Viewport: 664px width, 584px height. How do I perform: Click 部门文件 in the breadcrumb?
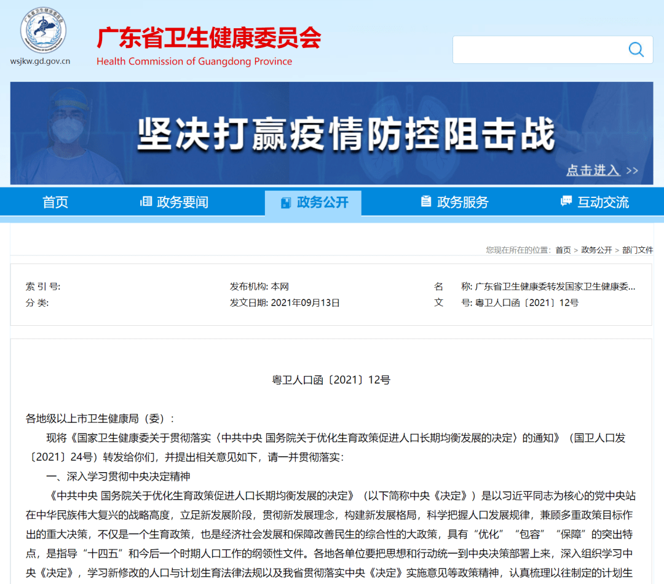coord(638,250)
